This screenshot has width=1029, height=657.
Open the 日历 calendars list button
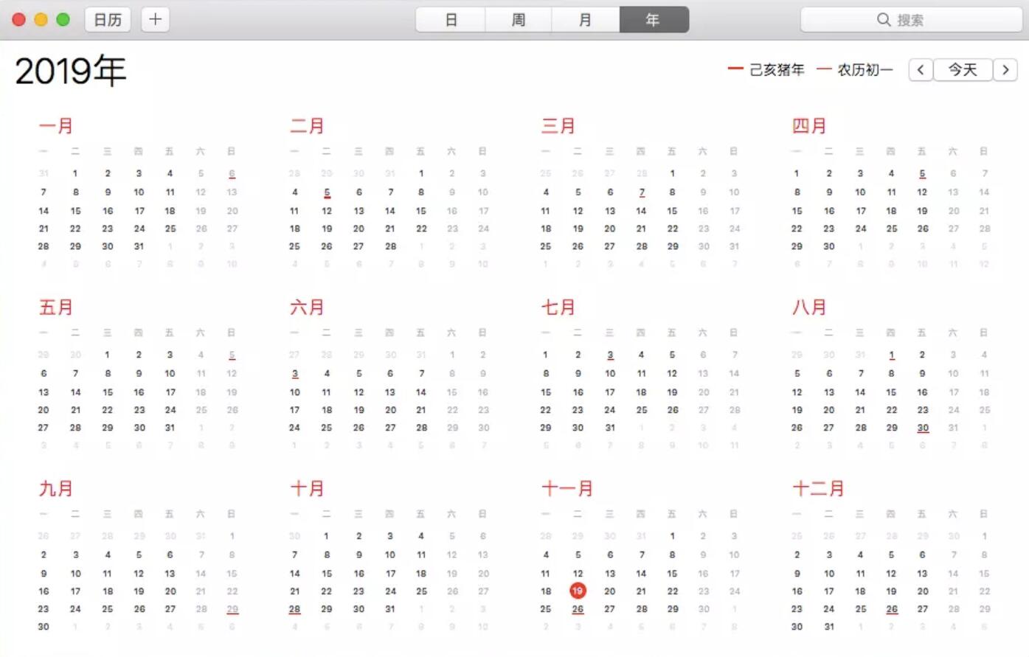108,20
